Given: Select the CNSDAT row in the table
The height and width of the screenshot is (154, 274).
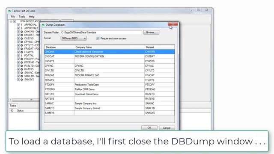Looking at the screenshot, I should [x=110, y=56].
